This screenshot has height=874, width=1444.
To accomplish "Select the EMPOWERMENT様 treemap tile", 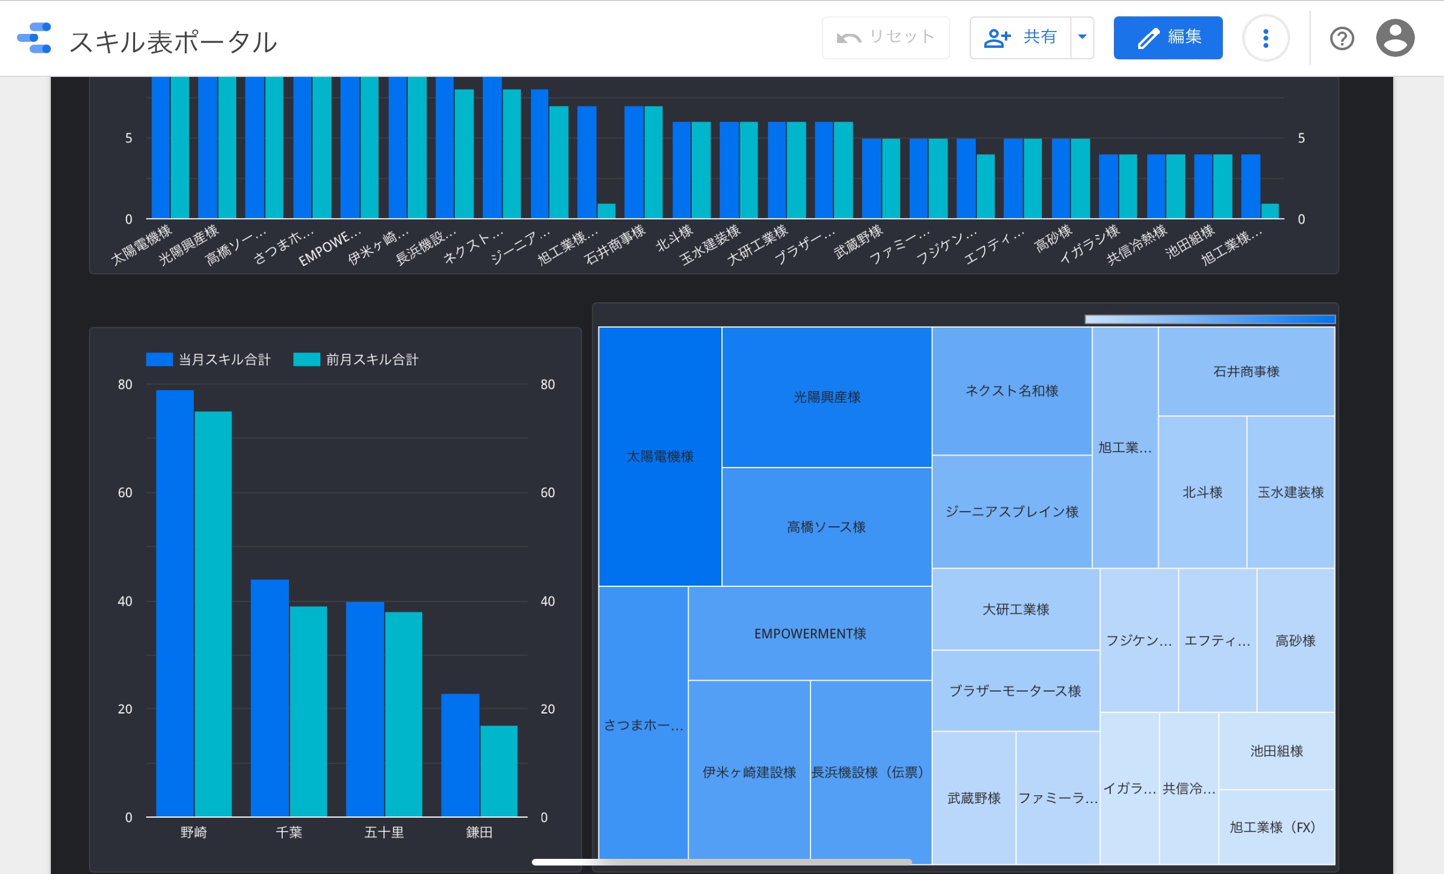I will pos(810,633).
